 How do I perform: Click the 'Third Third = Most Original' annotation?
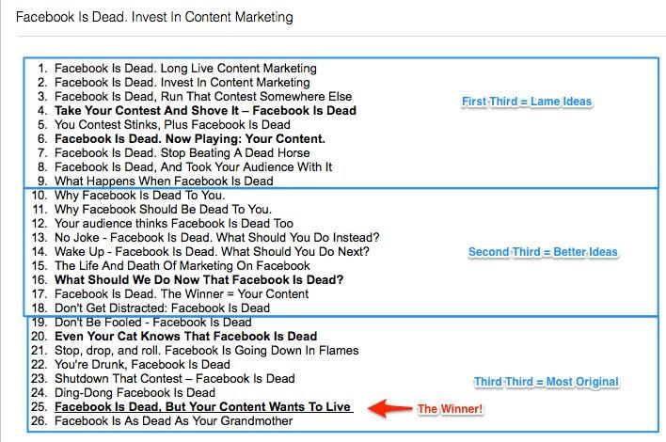click(546, 382)
